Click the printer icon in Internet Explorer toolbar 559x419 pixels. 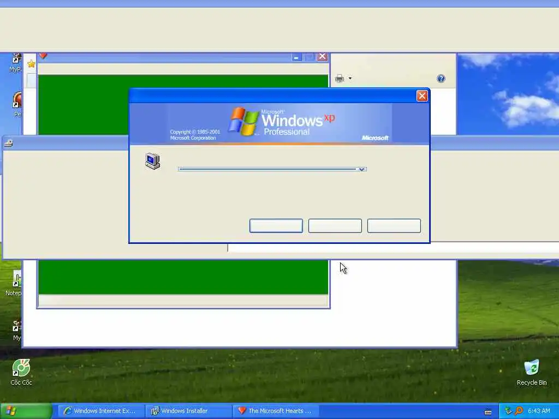(340, 79)
